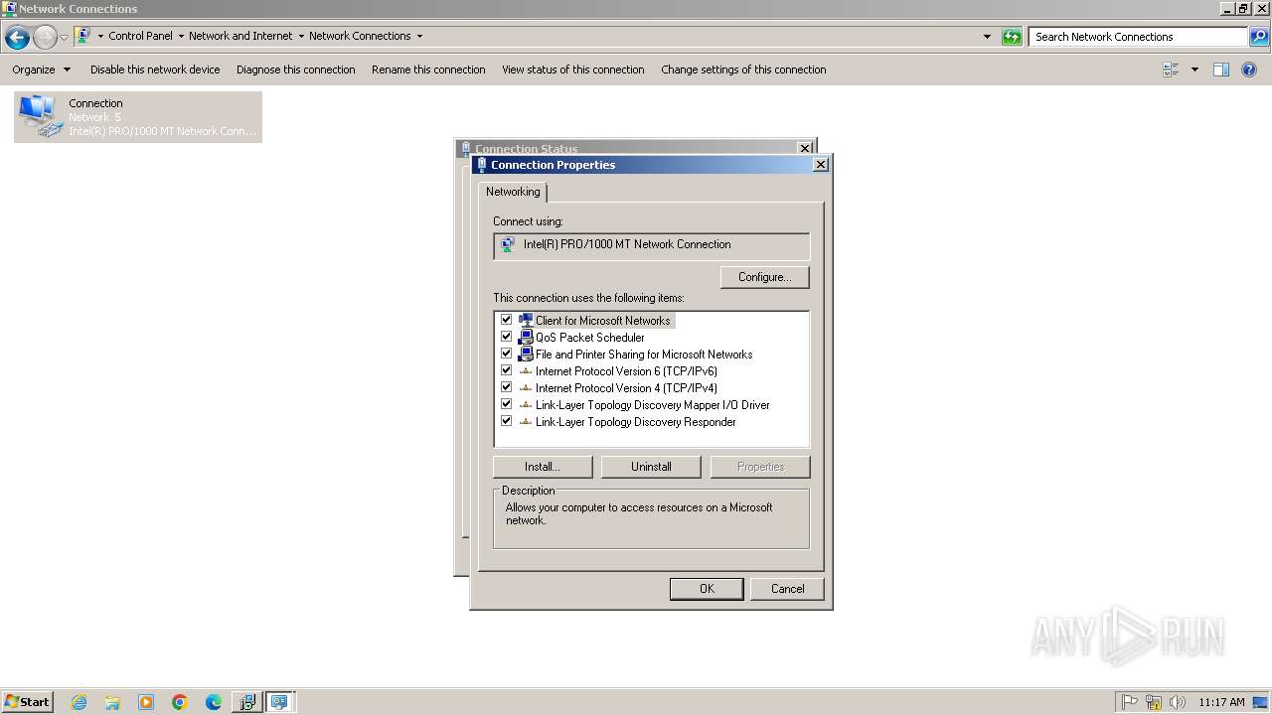Go back with the blue Back arrow

pyautogui.click(x=17, y=37)
